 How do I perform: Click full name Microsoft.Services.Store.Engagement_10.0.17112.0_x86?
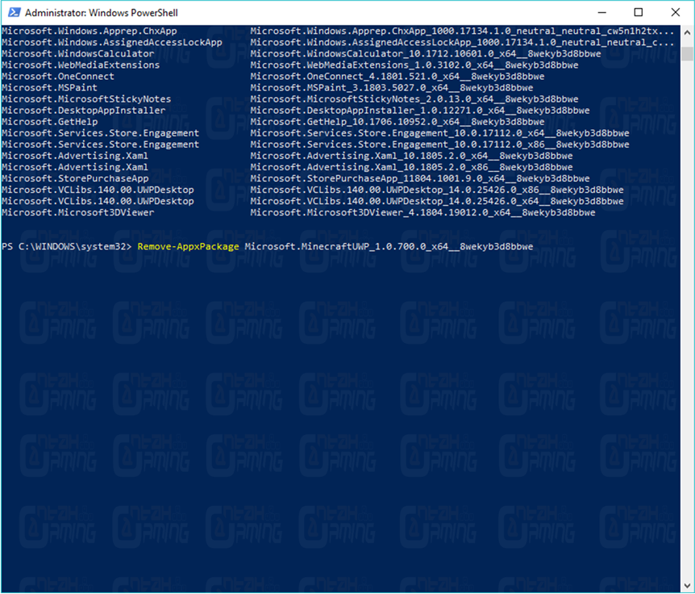(439, 144)
